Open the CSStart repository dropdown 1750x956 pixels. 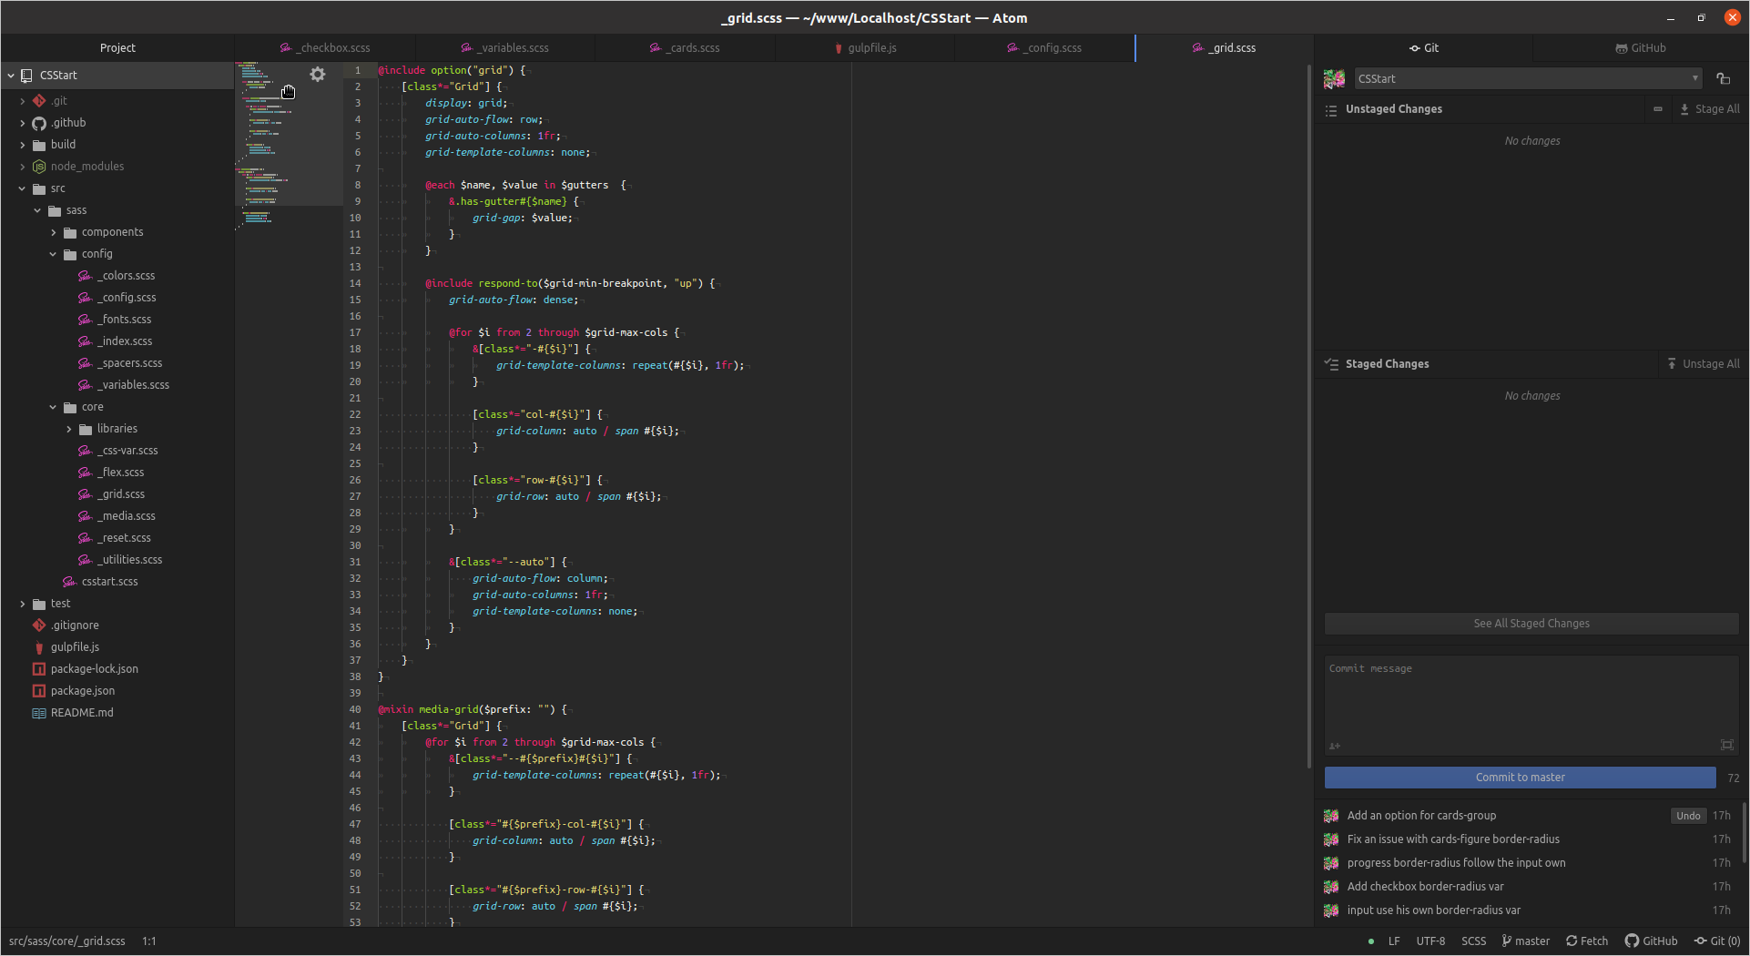coord(1528,79)
